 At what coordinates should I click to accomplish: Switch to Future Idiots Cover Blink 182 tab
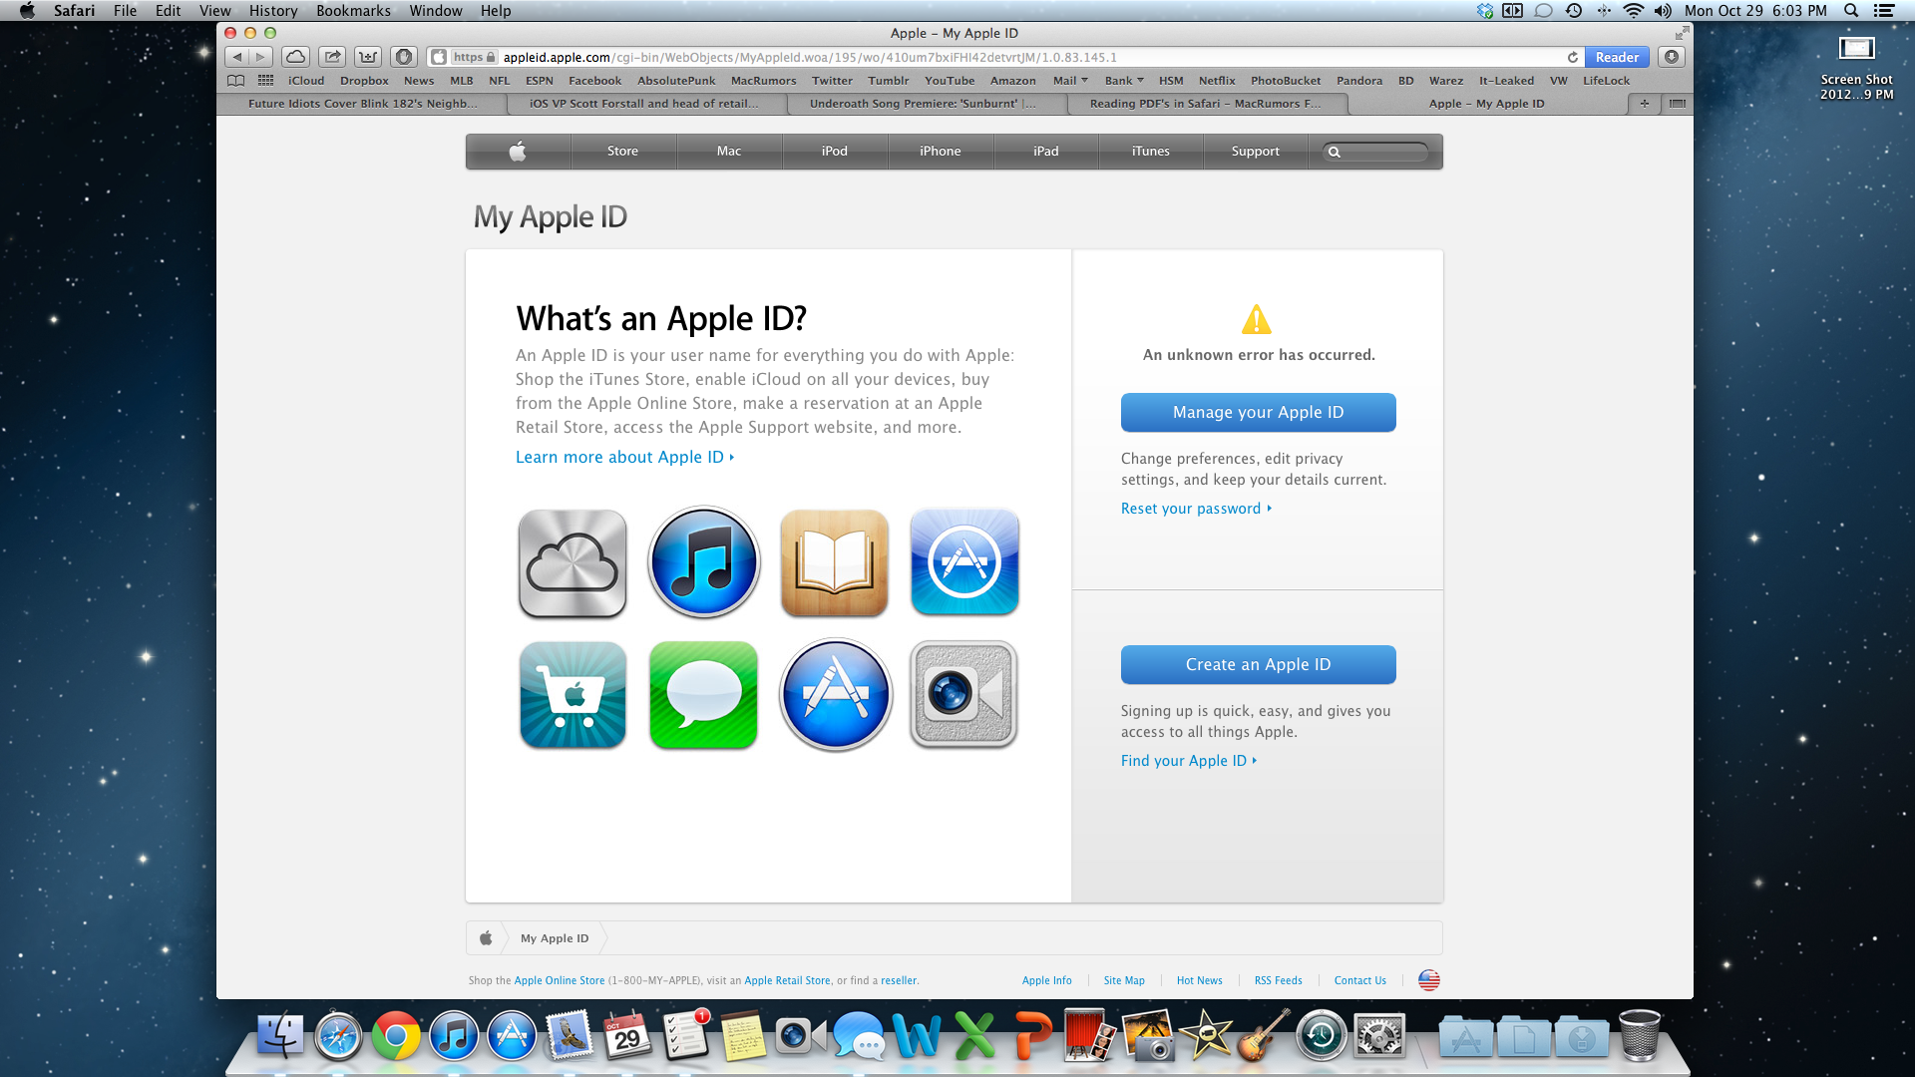click(x=362, y=104)
